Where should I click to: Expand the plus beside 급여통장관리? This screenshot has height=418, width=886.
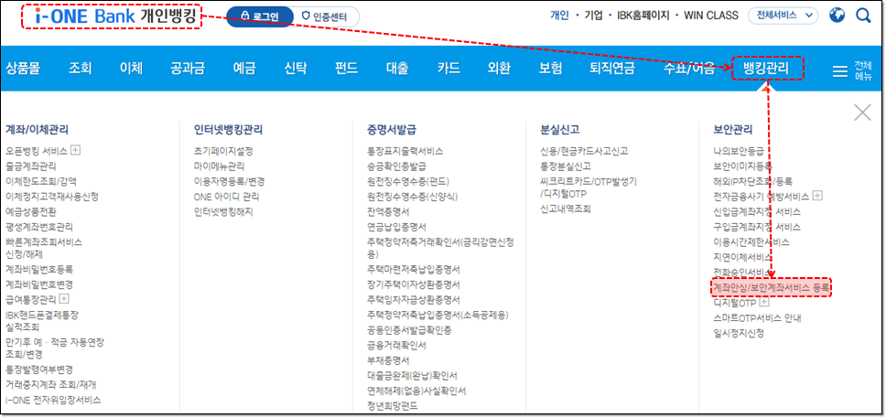pyautogui.click(x=64, y=298)
